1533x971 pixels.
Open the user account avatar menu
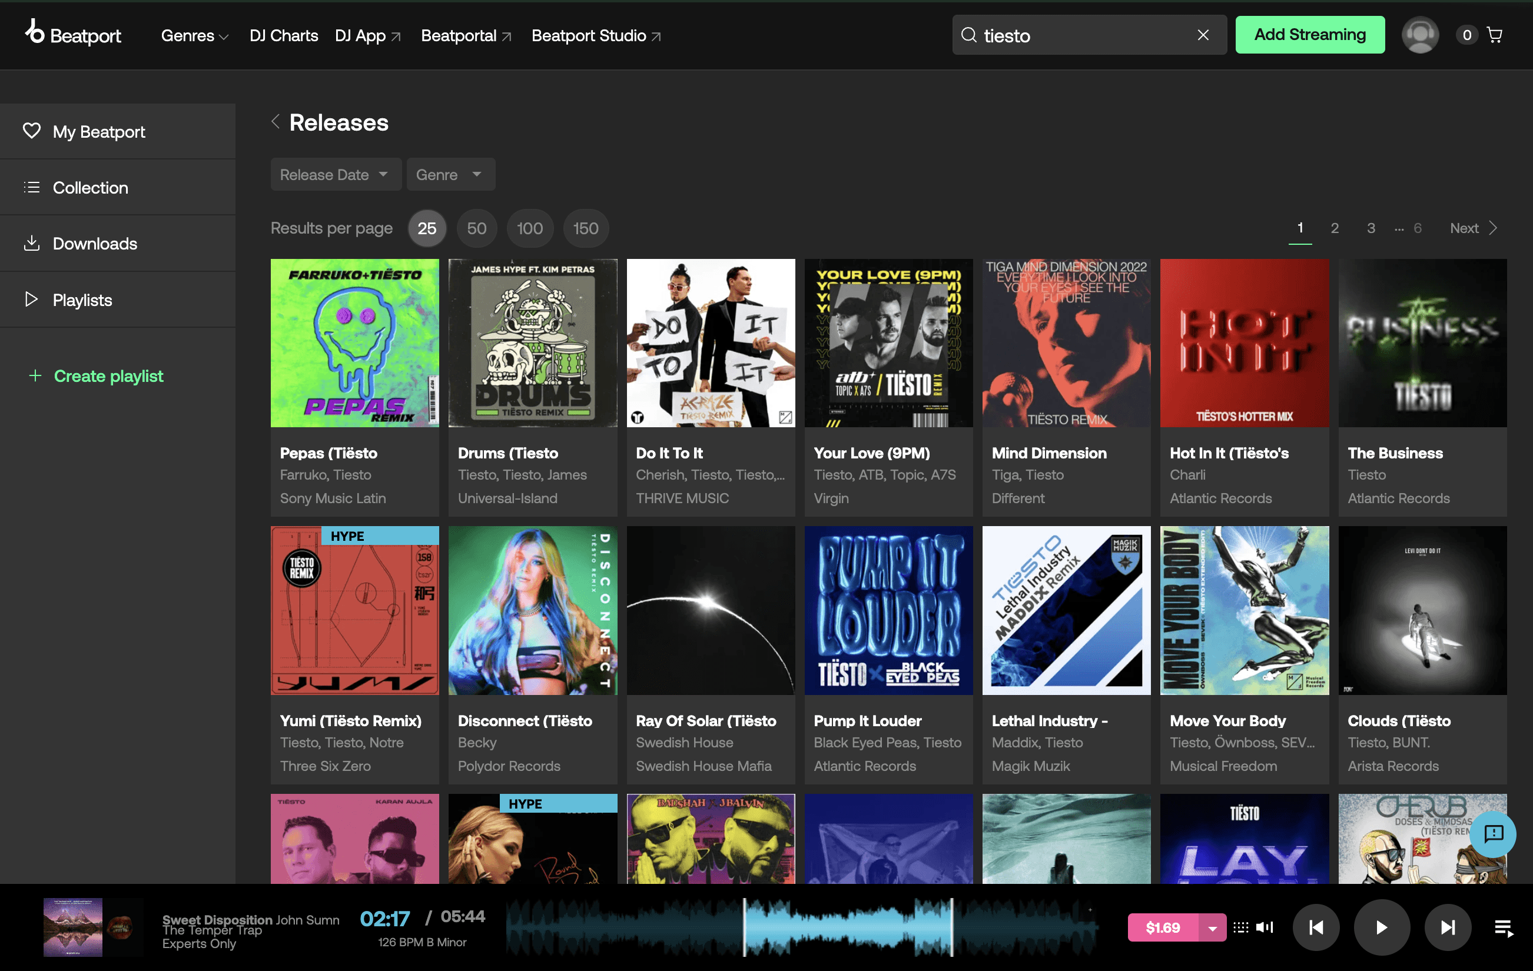point(1420,35)
